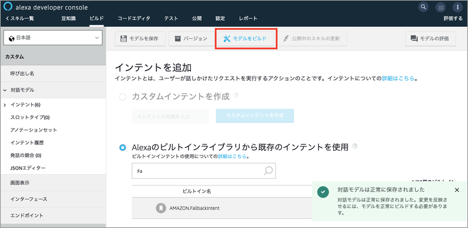The height and width of the screenshot is (228, 468).
Task: Collapse the 対話モデル section
Action: (x=5, y=90)
